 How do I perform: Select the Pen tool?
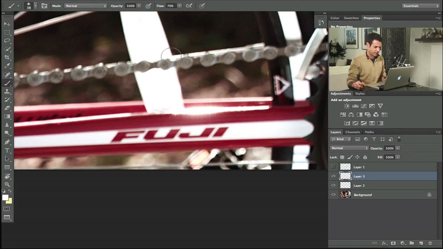[7, 142]
